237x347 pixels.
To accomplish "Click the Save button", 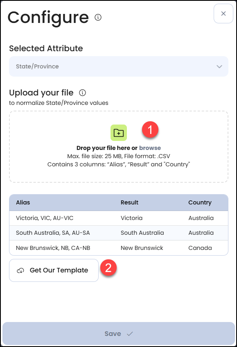I will [118, 334].
